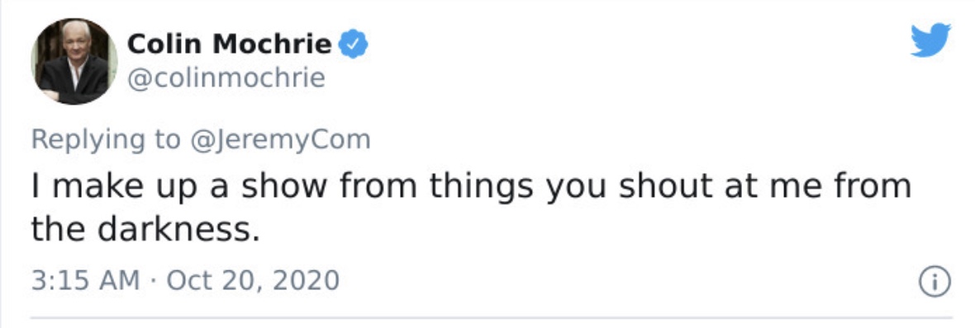Click the Twitter bird logo
The width and height of the screenshot is (975, 328).
tap(930, 40)
